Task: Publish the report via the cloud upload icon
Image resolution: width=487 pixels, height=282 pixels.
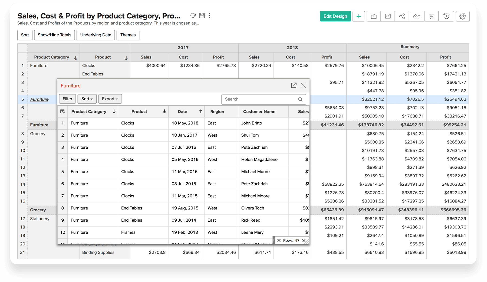Action: (417, 16)
